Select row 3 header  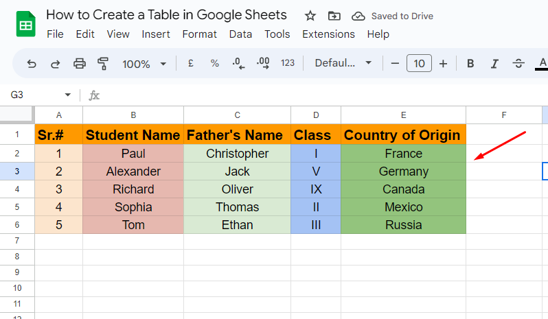(x=17, y=172)
